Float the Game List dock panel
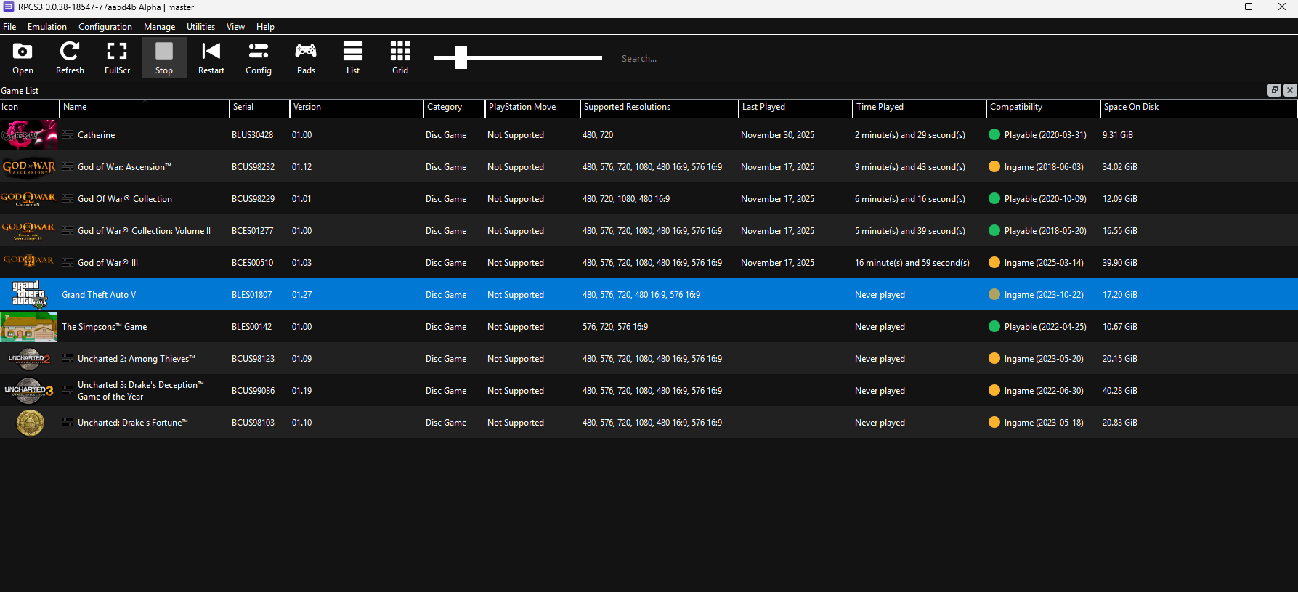 click(x=1274, y=90)
